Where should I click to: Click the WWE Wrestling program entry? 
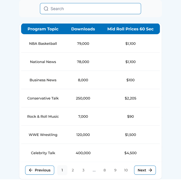43,135
